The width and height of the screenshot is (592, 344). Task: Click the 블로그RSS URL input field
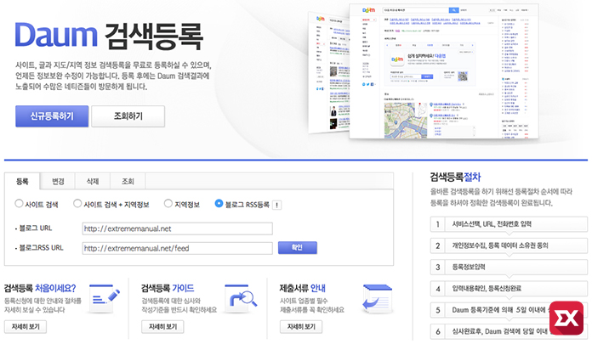[x=178, y=248]
